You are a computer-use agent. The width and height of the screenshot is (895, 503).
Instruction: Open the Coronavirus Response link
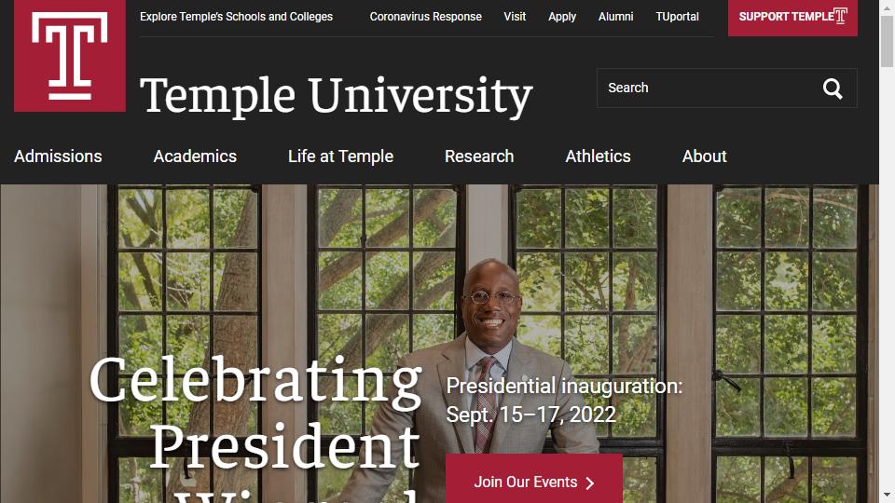(x=426, y=17)
